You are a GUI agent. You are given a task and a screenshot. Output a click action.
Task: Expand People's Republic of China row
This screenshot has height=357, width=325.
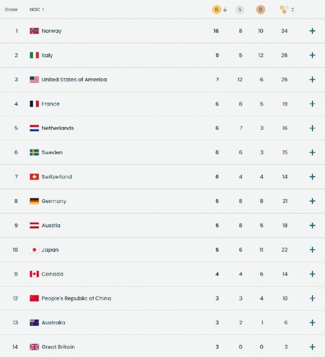click(312, 298)
